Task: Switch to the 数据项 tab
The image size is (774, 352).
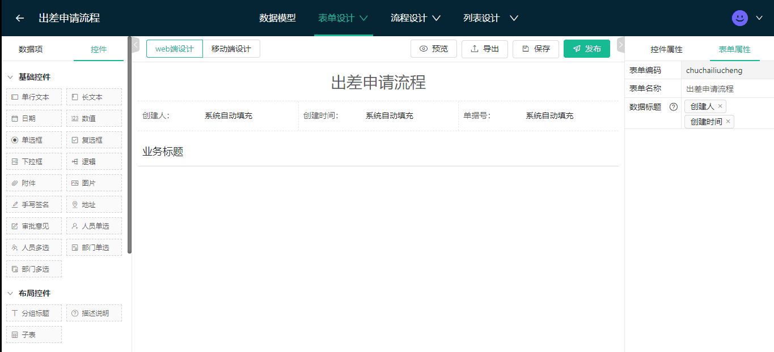Action: coord(31,49)
